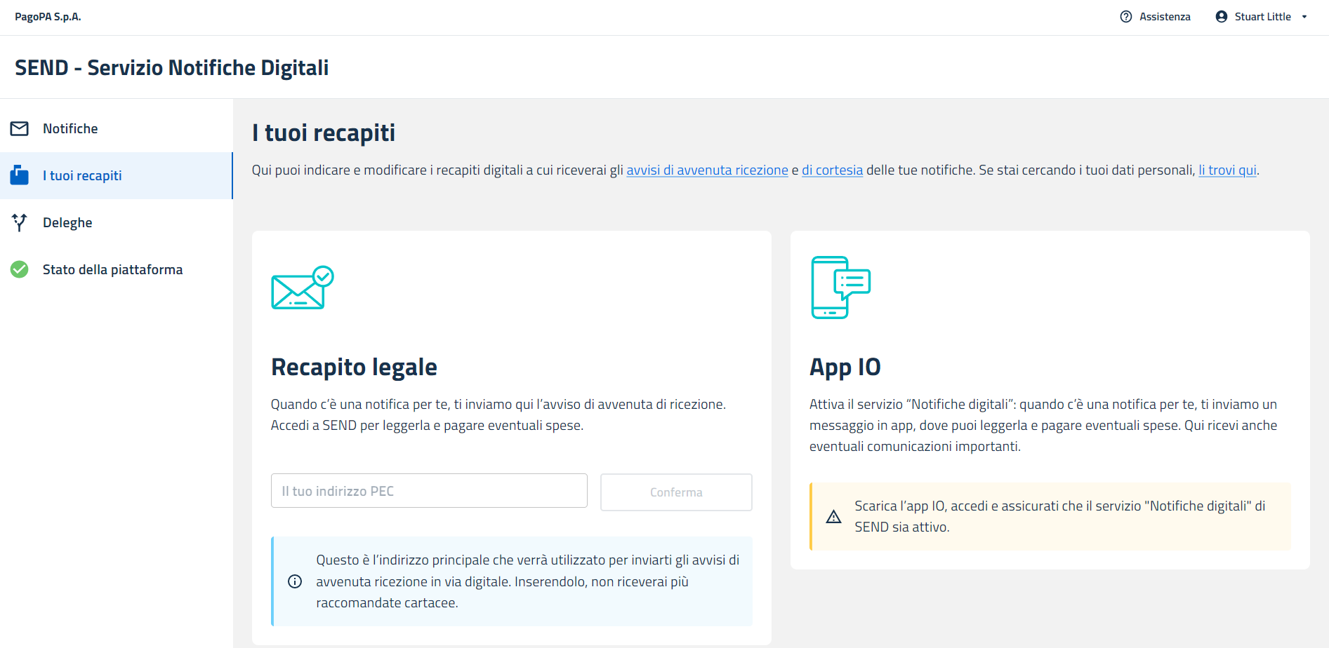The height and width of the screenshot is (648, 1329).
Task: Open the avvisi di avvenuta ricezione link
Action: [x=707, y=170]
